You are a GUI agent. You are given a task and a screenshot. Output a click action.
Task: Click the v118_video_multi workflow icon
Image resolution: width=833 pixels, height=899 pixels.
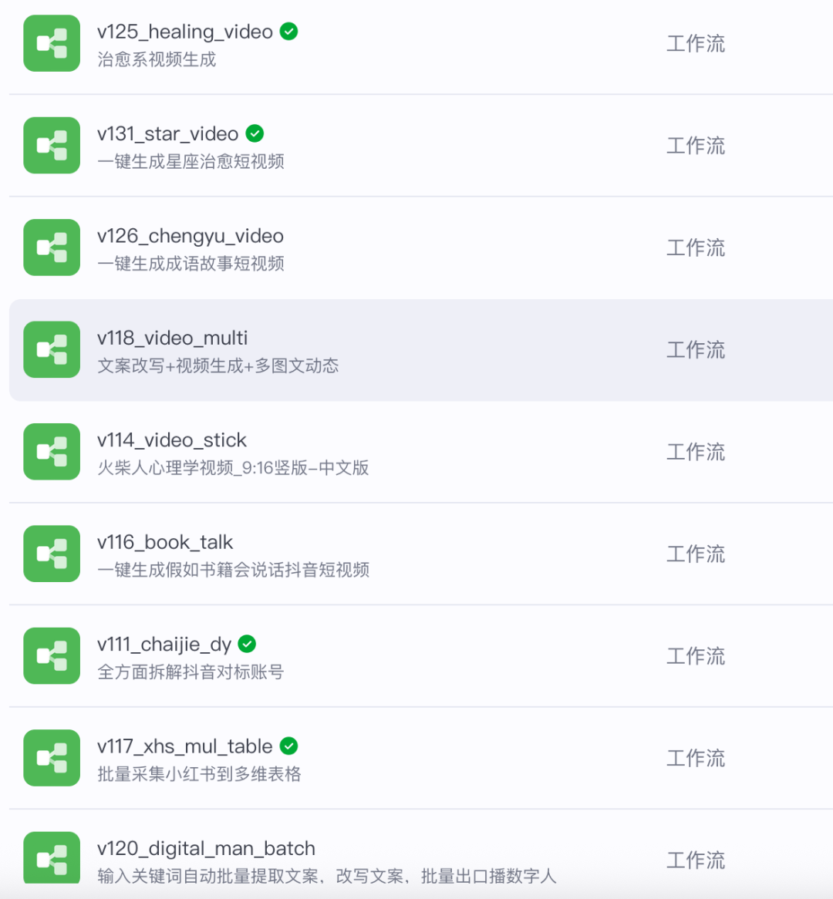coord(52,350)
